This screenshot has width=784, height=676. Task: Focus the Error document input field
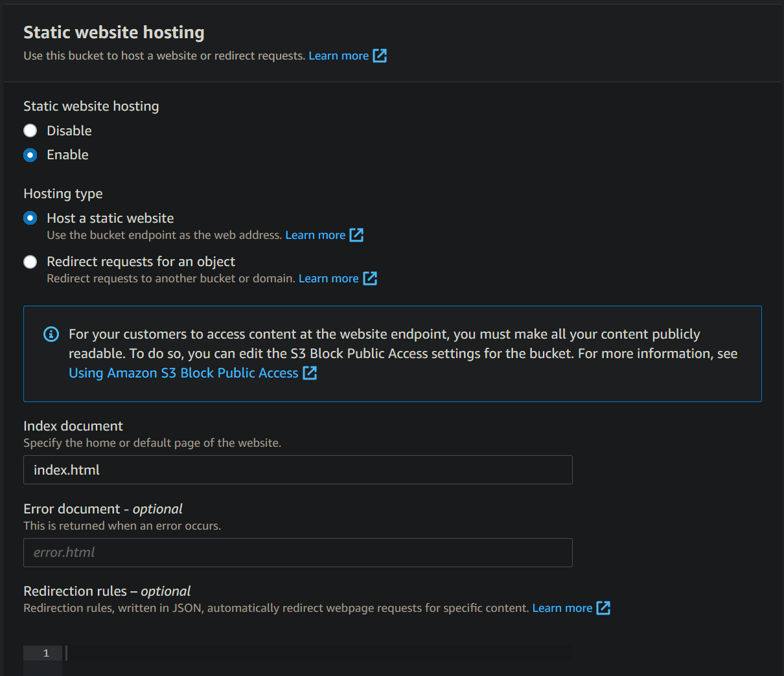pos(298,552)
